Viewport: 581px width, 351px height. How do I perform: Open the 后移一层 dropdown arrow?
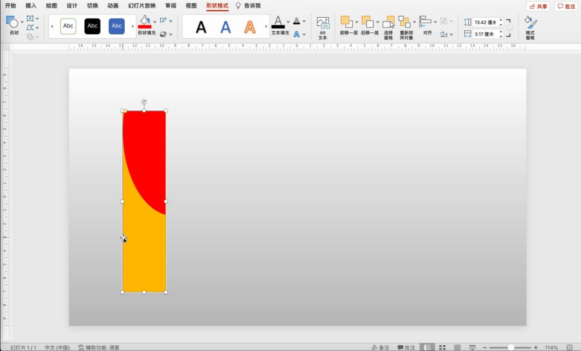tap(378, 22)
